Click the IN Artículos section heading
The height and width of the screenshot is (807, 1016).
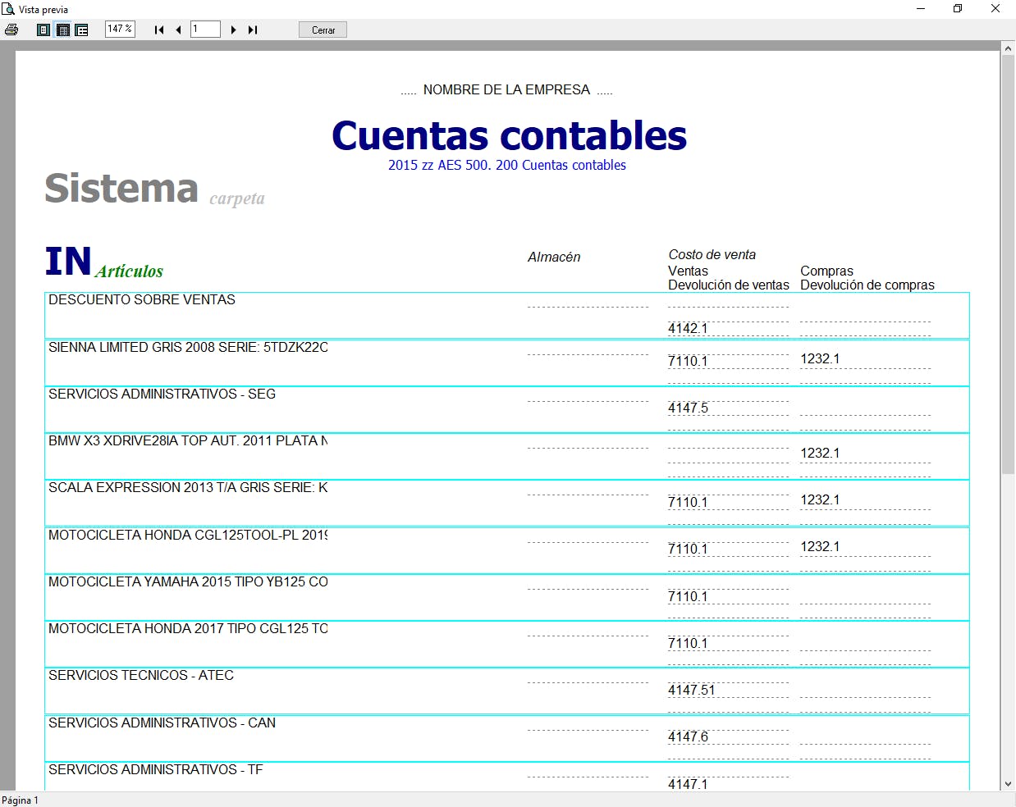[104, 262]
